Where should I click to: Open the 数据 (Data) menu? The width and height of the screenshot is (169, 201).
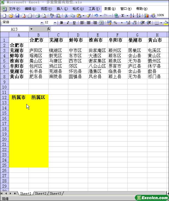point(110,9)
